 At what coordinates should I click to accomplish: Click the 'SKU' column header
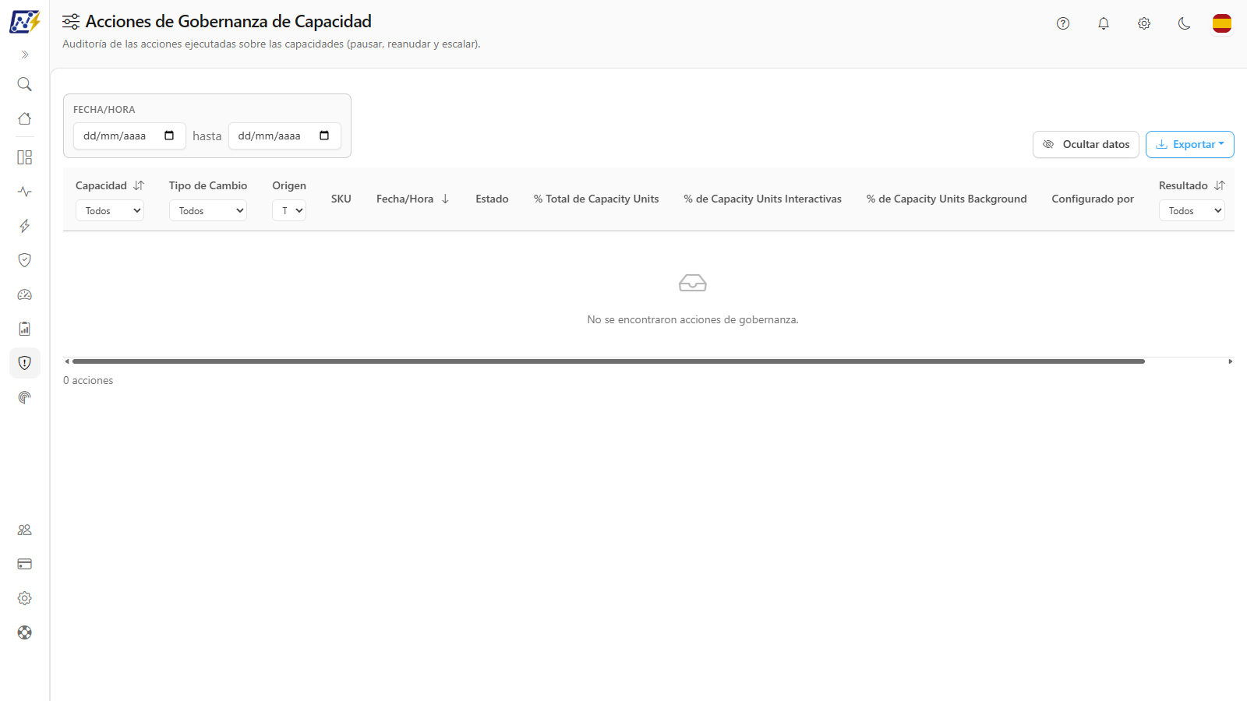click(x=341, y=199)
